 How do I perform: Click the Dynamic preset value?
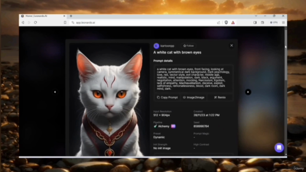(x=159, y=137)
